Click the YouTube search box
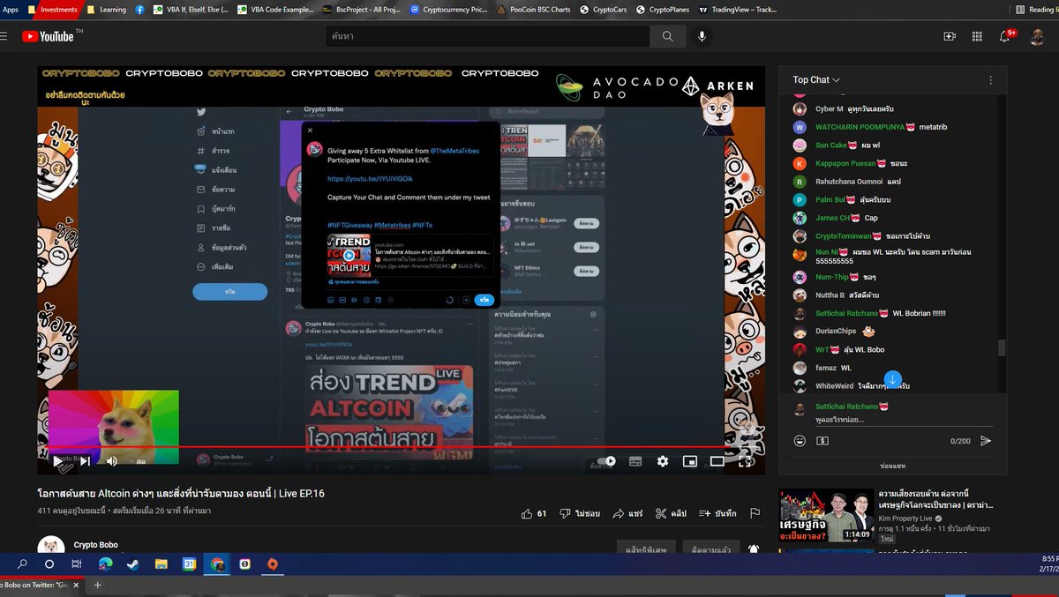The height and width of the screenshot is (597, 1059). [x=488, y=36]
